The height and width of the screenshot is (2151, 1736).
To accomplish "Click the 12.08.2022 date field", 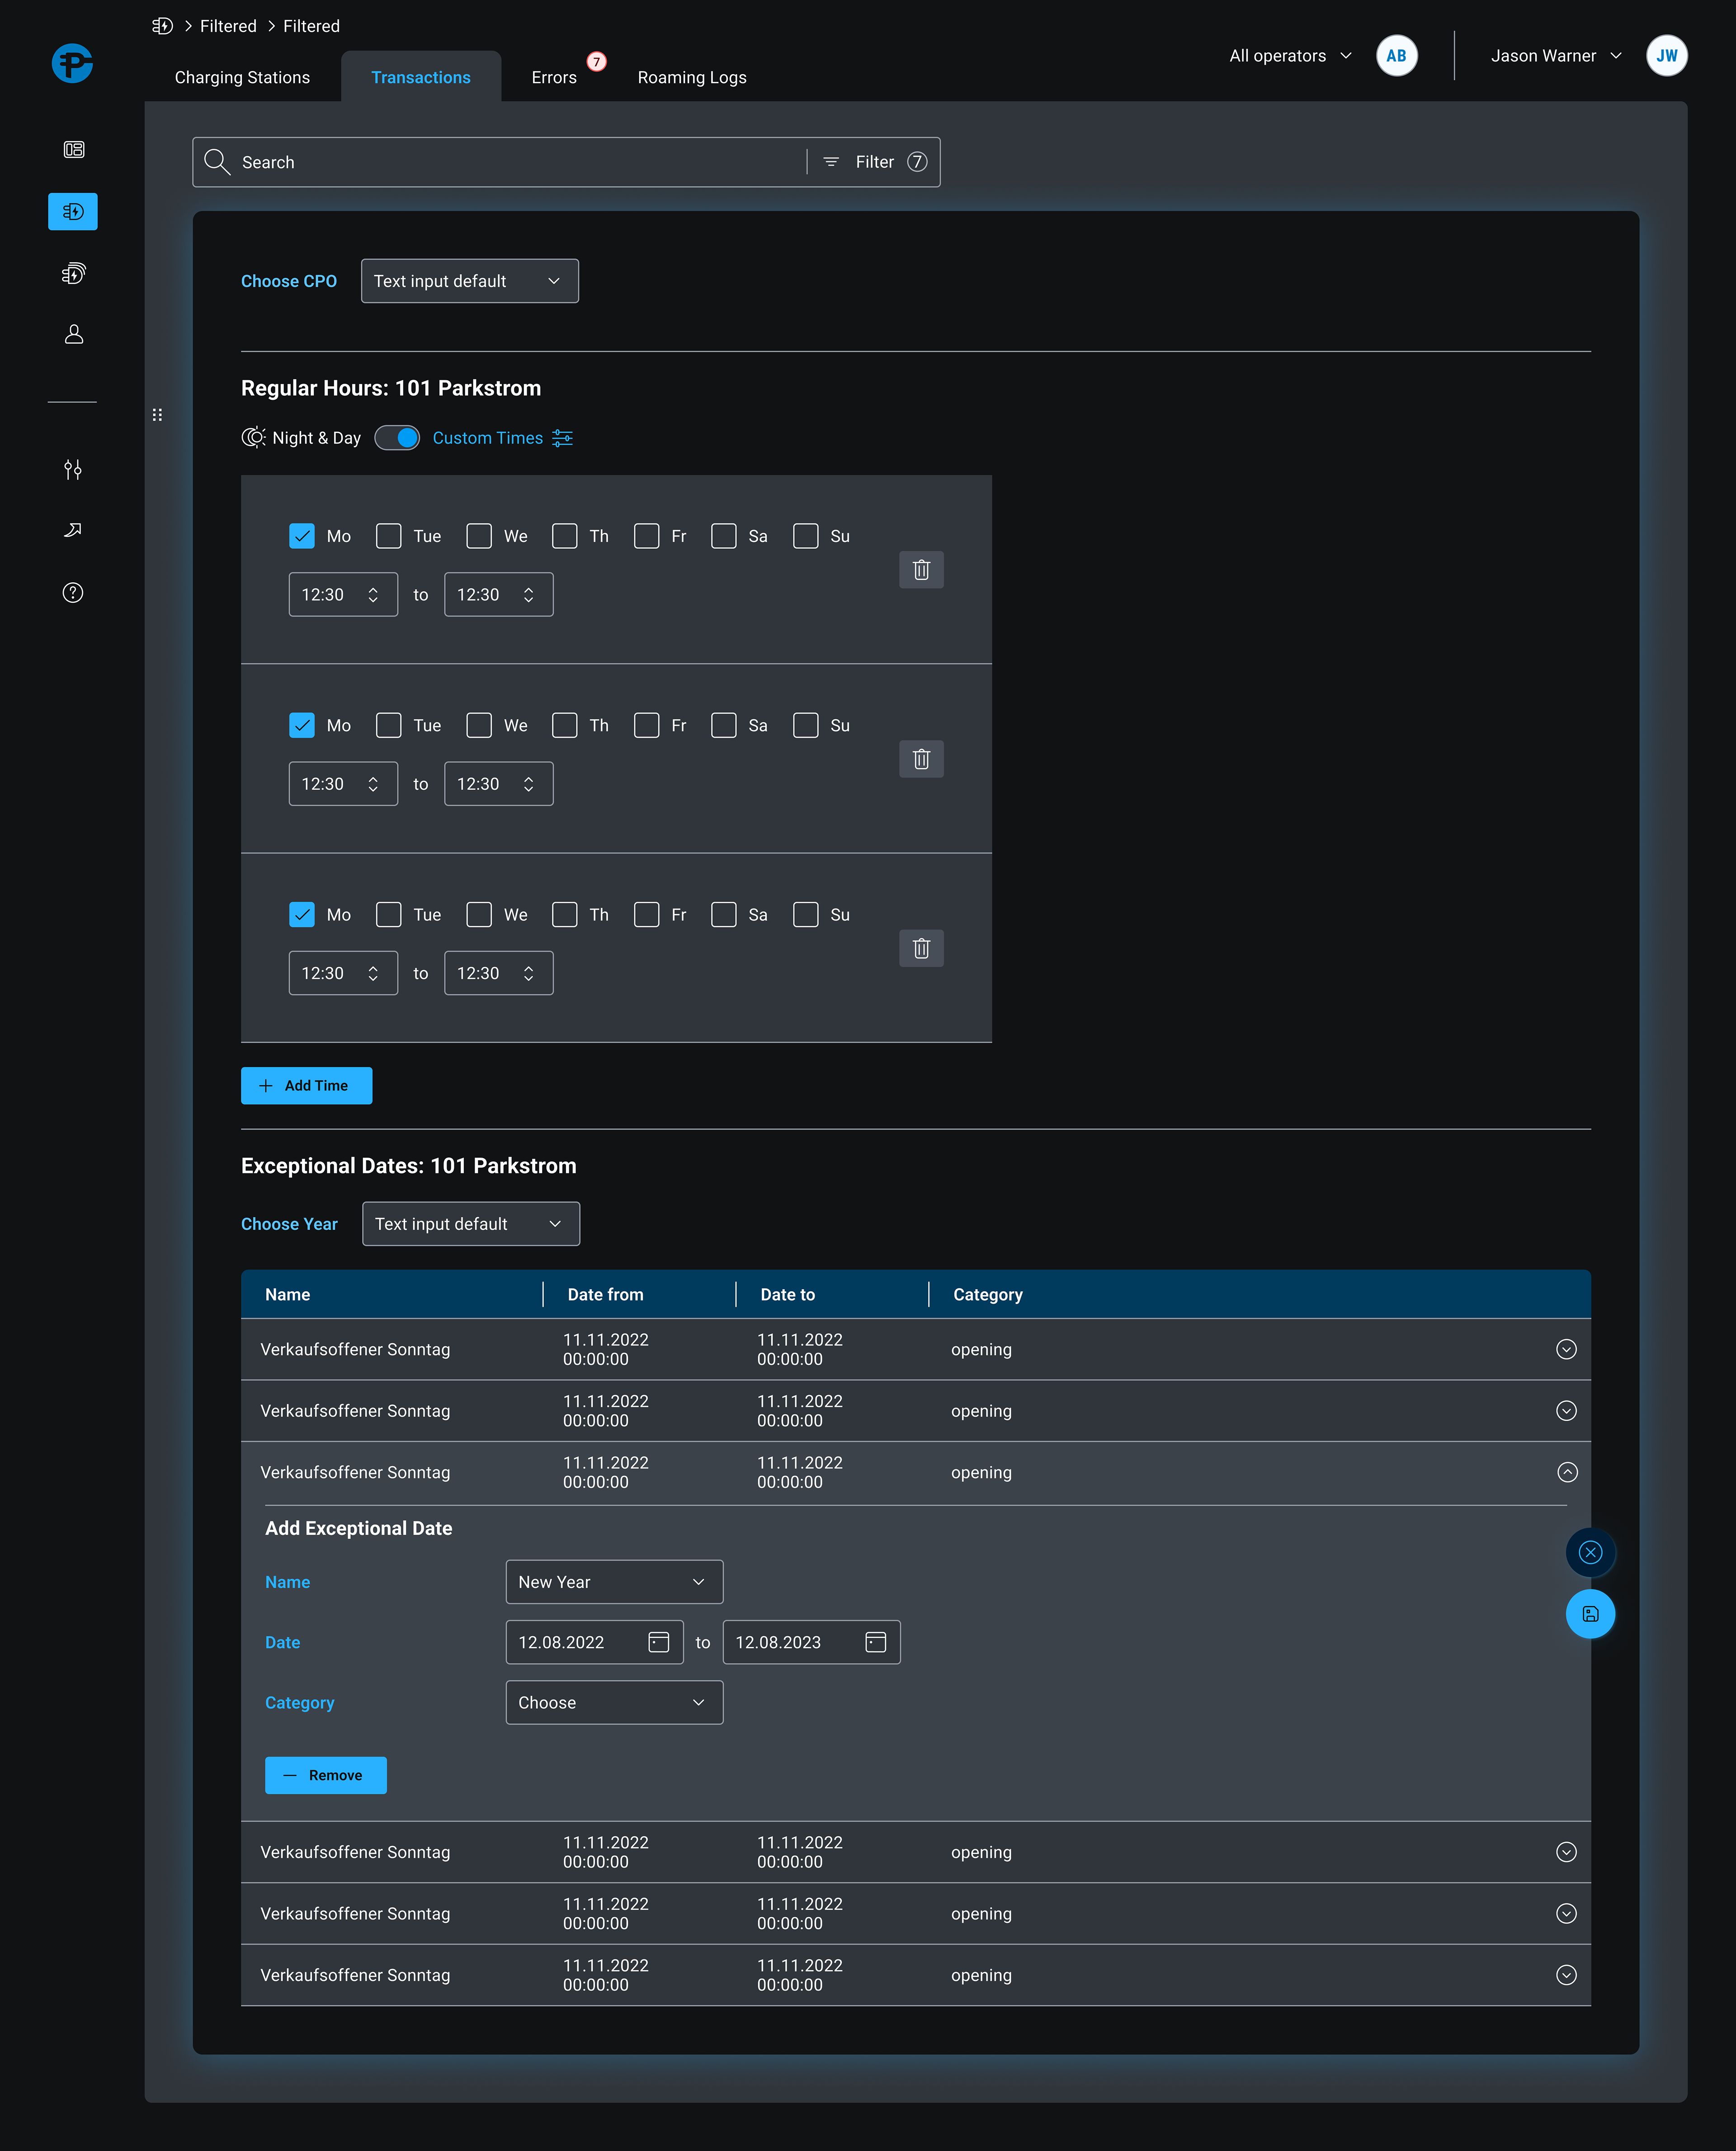I will 594,1642.
